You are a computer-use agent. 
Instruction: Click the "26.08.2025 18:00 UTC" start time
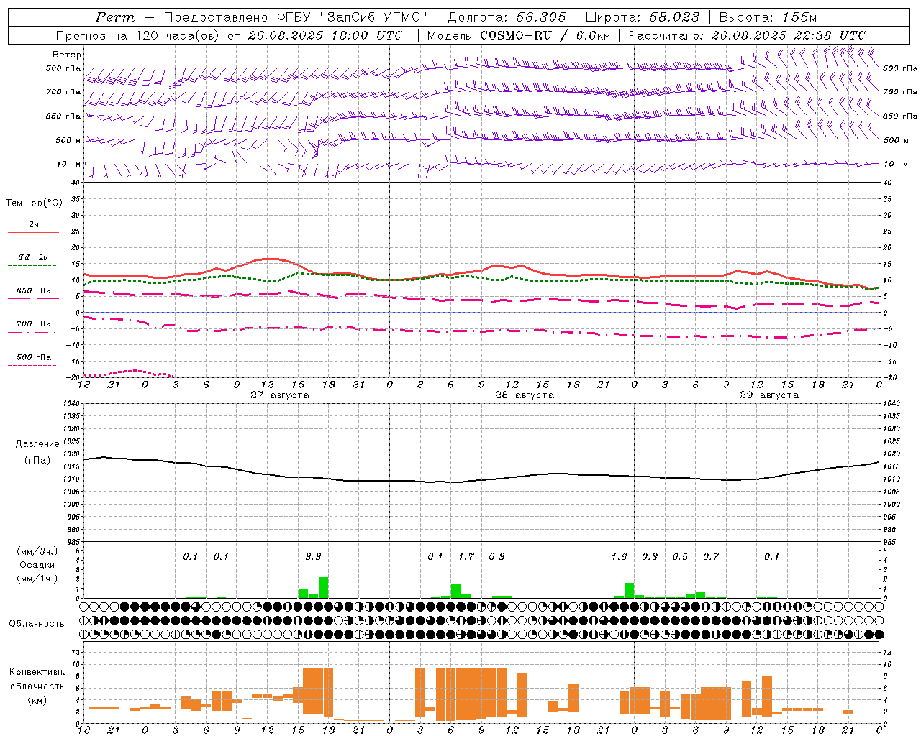[x=325, y=35]
